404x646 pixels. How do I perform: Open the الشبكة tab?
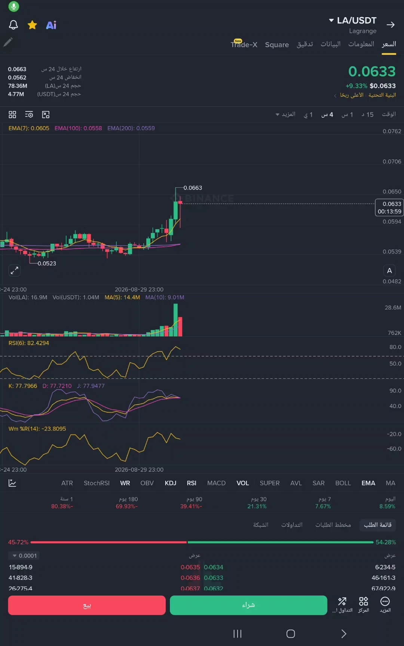click(261, 525)
